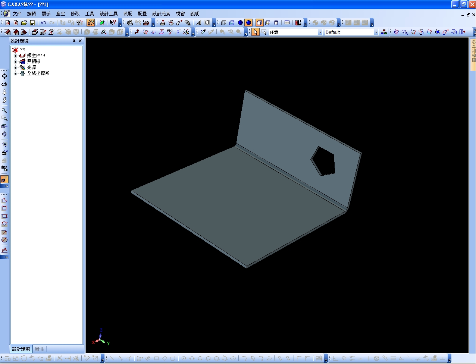The image size is (476, 364).
Task: Toggle the highlighted orange left toolbar button
Action: click(x=4, y=179)
